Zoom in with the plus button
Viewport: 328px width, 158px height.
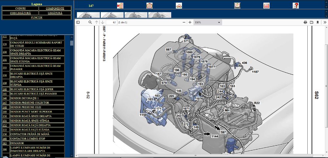click(x=190, y=22)
